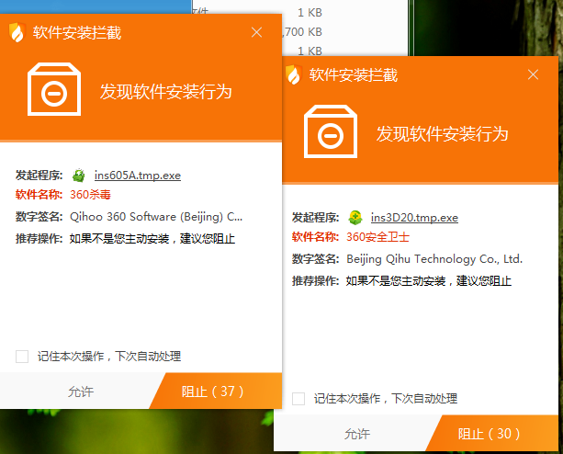Viewport: 563px width, 454px height.
Task: Enable remember-choice checkbox in the 360杀毒 dialog
Action: pyautogui.click(x=22, y=357)
